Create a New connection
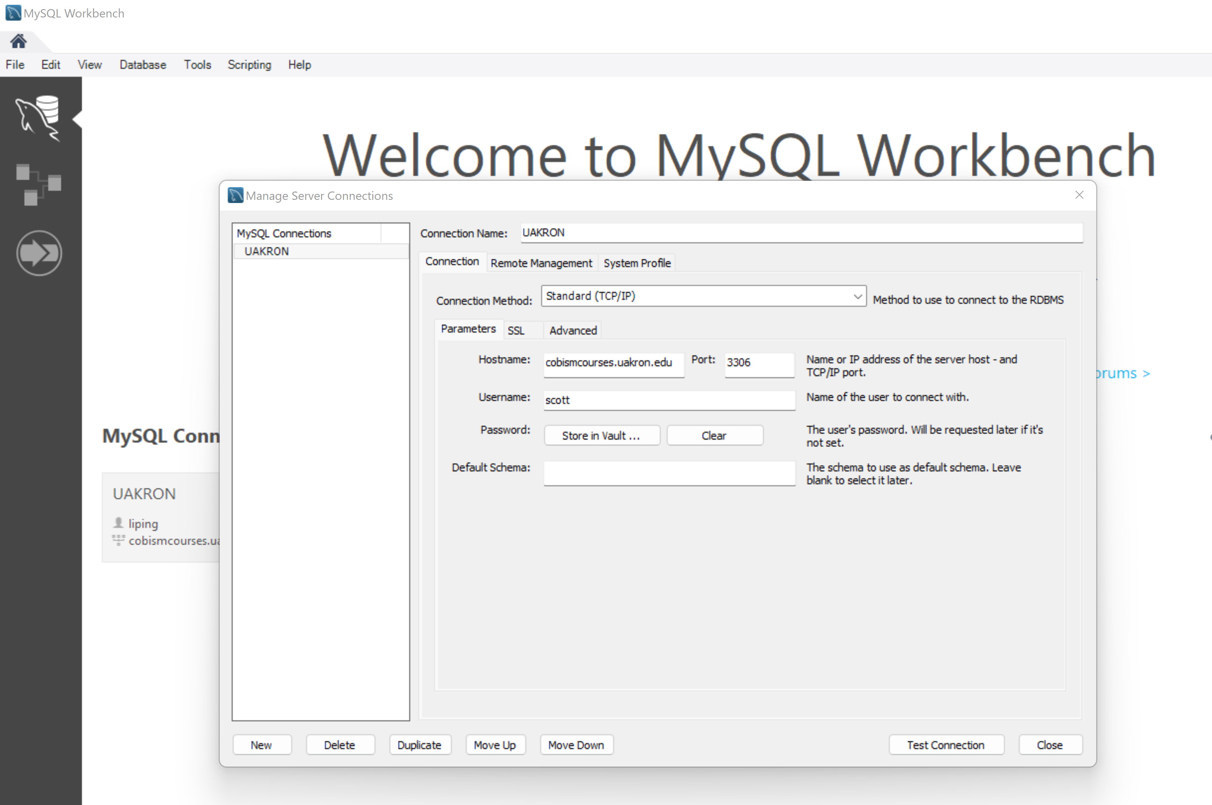Screen dimensions: 1212x805 (262, 746)
